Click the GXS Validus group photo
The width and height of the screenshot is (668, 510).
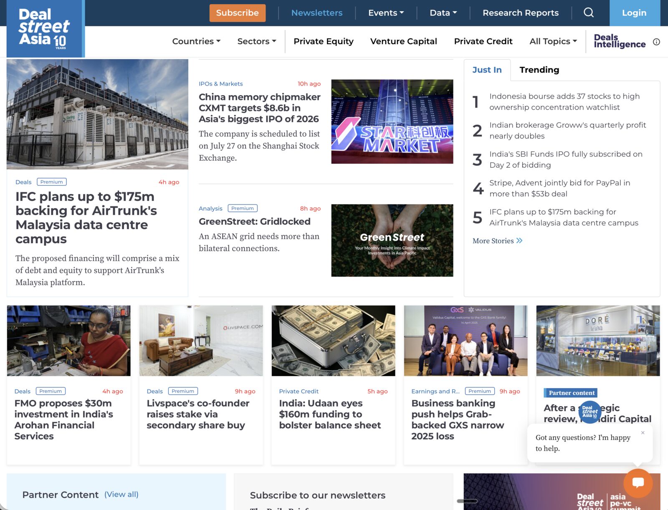[466, 341]
